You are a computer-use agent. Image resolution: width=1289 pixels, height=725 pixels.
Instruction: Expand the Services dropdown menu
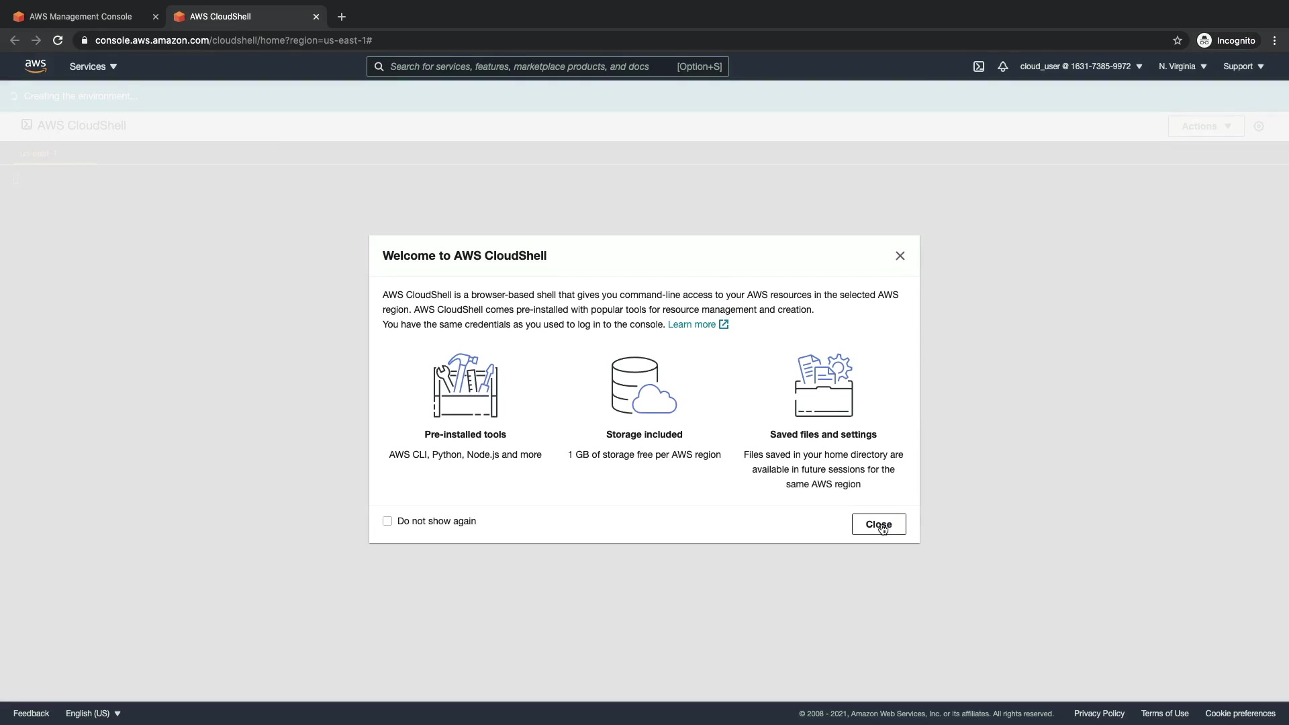pos(93,66)
